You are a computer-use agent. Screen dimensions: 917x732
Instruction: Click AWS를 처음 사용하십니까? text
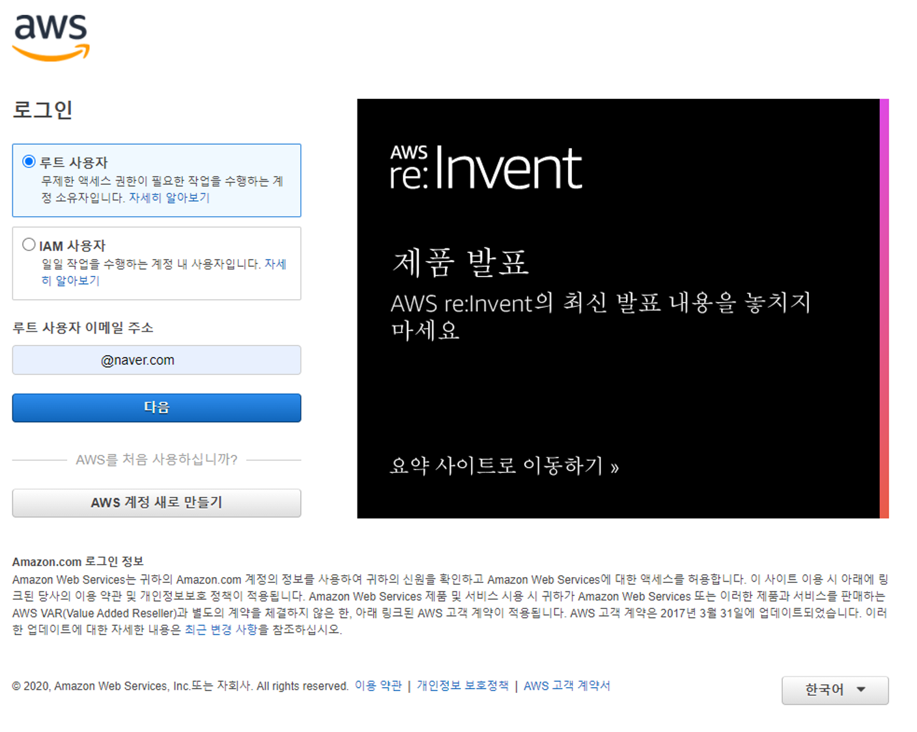coord(156,459)
